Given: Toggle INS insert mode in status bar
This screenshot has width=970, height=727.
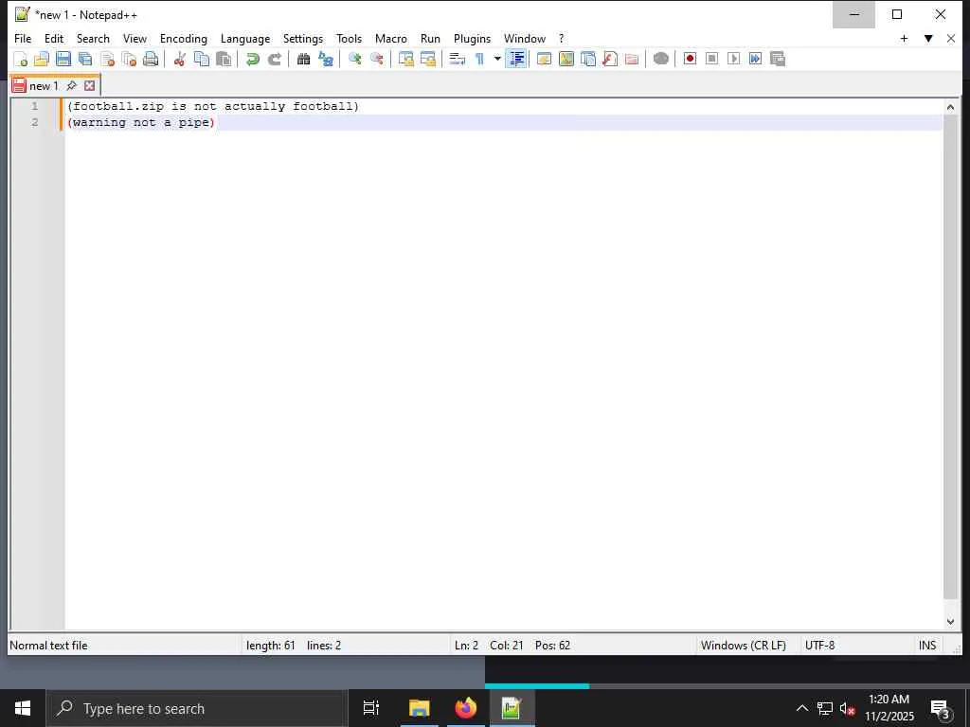Looking at the screenshot, I should pos(926,646).
